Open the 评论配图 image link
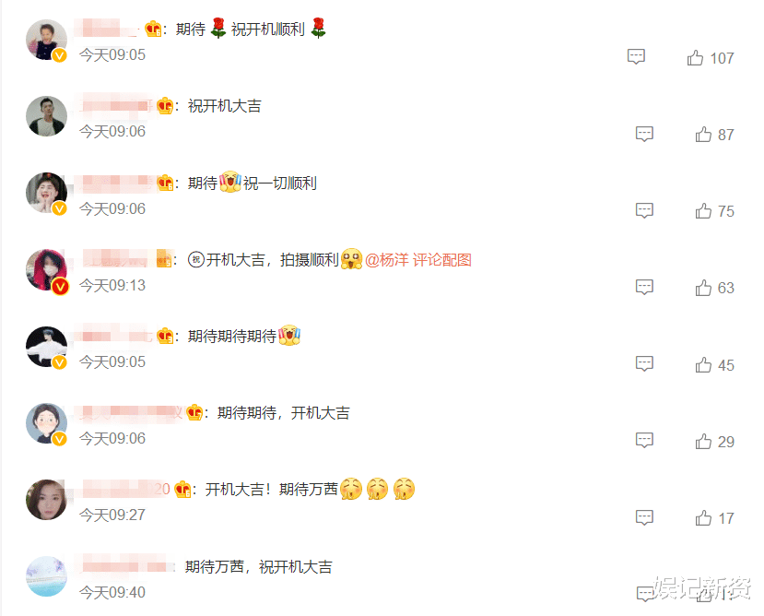Screen dimensions: 764x616 coord(442,260)
